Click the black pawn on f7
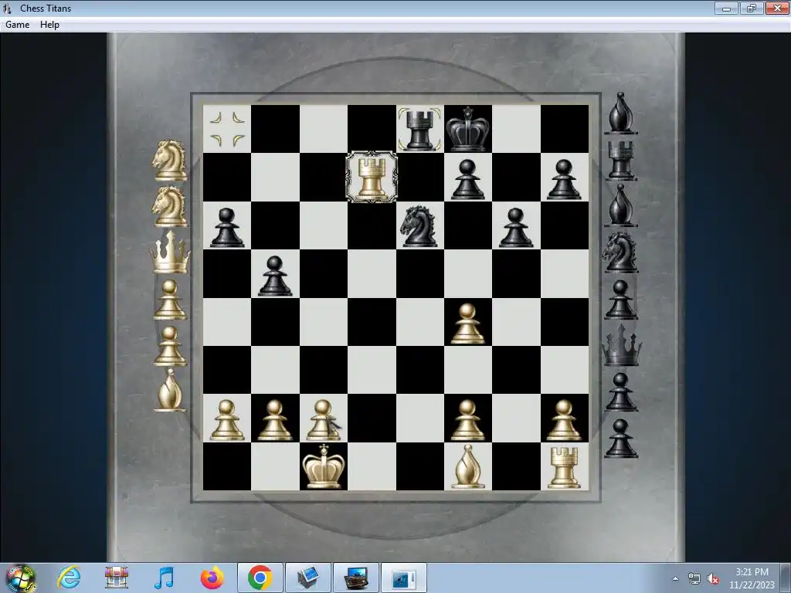Image resolution: width=791 pixels, height=593 pixels. pos(467,179)
